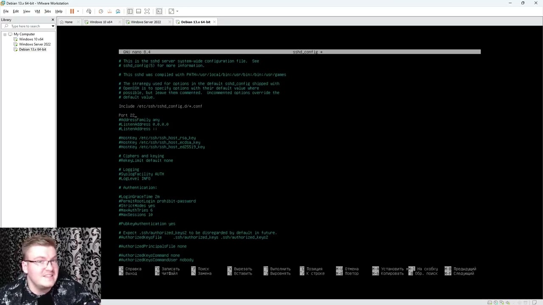Screen dimensions: 543x305
Task: Enter full screen mode
Action: [x=147, y=11]
